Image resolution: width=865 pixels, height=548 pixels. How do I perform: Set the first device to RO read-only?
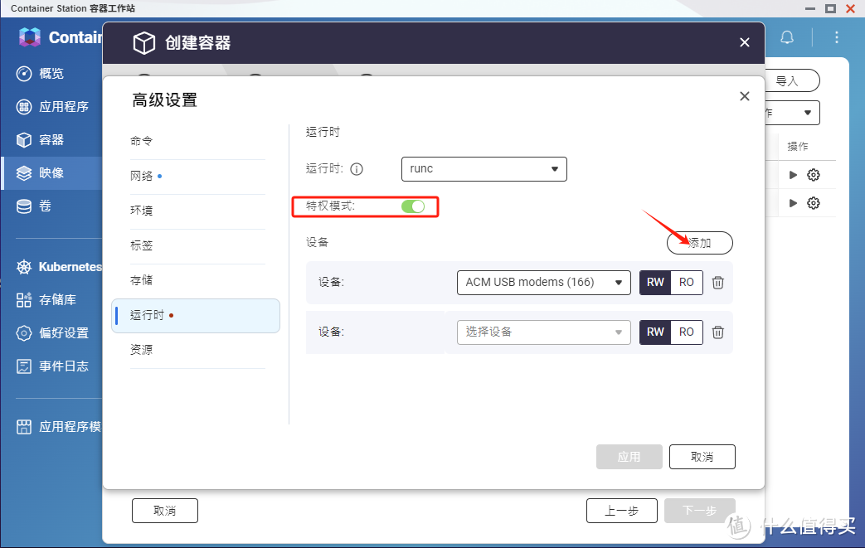pos(686,282)
